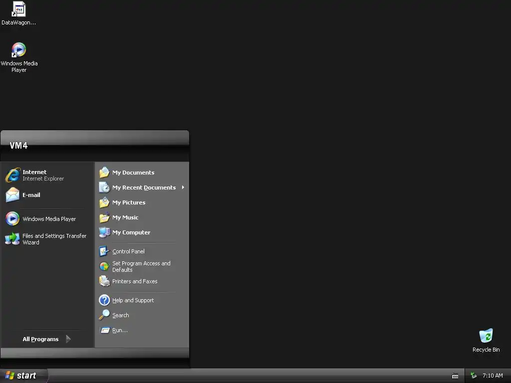
Task: Click the Files and Settings Transfer Wizard icon
Action: pyautogui.click(x=12, y=239)
